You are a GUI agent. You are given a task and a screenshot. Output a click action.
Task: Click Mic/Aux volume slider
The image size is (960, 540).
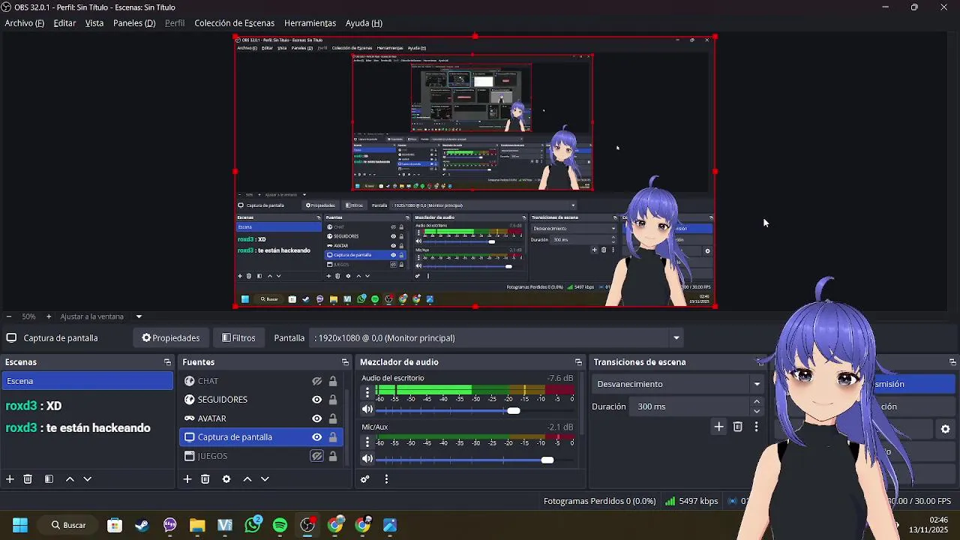click(474, 459)
